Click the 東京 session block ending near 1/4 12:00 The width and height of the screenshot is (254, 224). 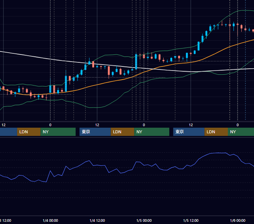[x=95, y=132]
